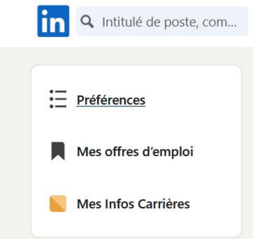This screenshot has width=253, height=239.
Task: Click the orange icon left of Mes Infos Carrières
Action: coord(58,204)
